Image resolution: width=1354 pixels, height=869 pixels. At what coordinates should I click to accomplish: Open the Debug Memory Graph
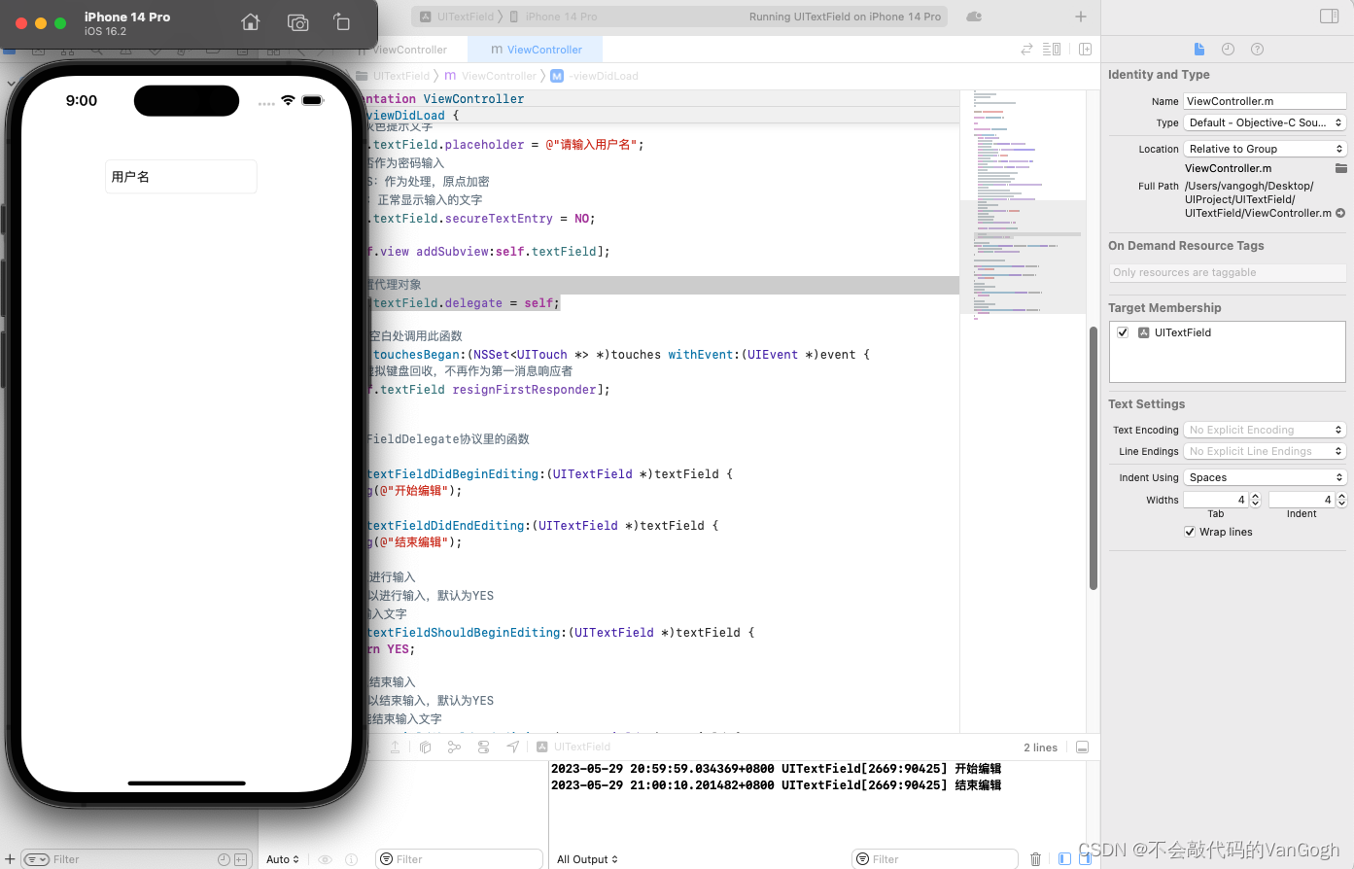454,747
